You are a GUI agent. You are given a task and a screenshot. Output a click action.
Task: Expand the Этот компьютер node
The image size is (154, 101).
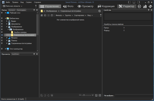5,49
